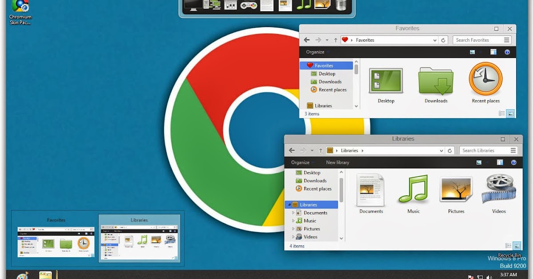533x279 pixels.
Task: Open the Music library icon
Action: pos(413,189)
